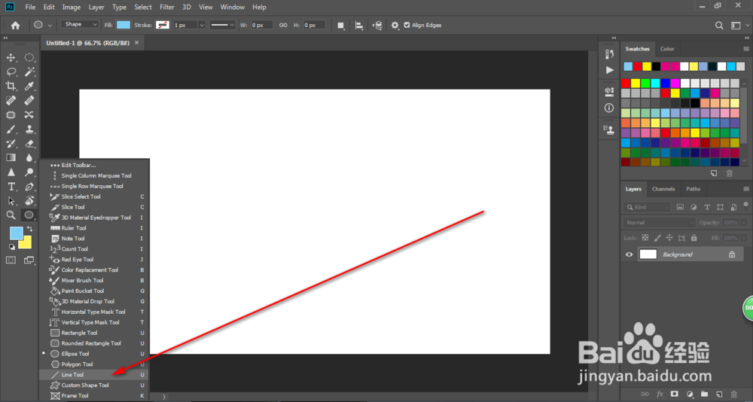Open the Filter menu
This screenshot has width=753, height=402.
[167, 8]
